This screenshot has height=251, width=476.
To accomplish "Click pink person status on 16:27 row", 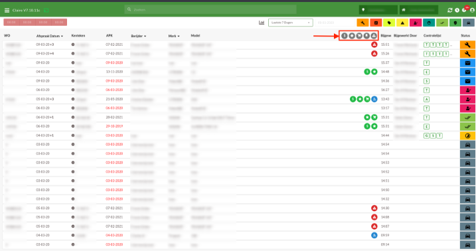I will pyautogui.click(x=467, y=90).
